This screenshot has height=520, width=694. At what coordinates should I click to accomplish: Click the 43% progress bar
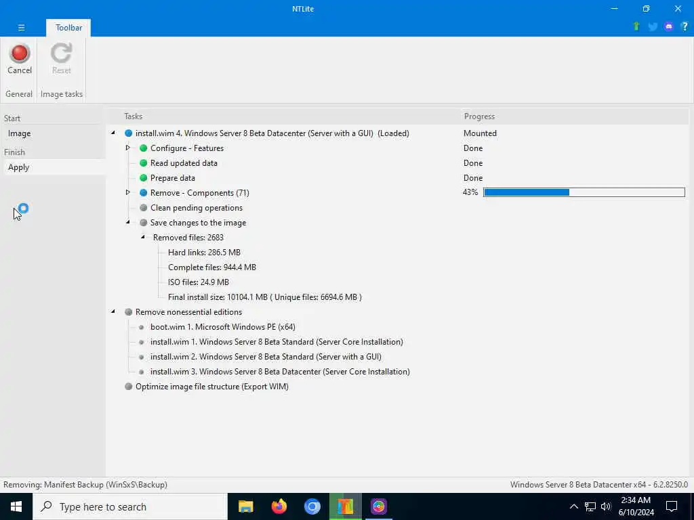tap(584, 192)
